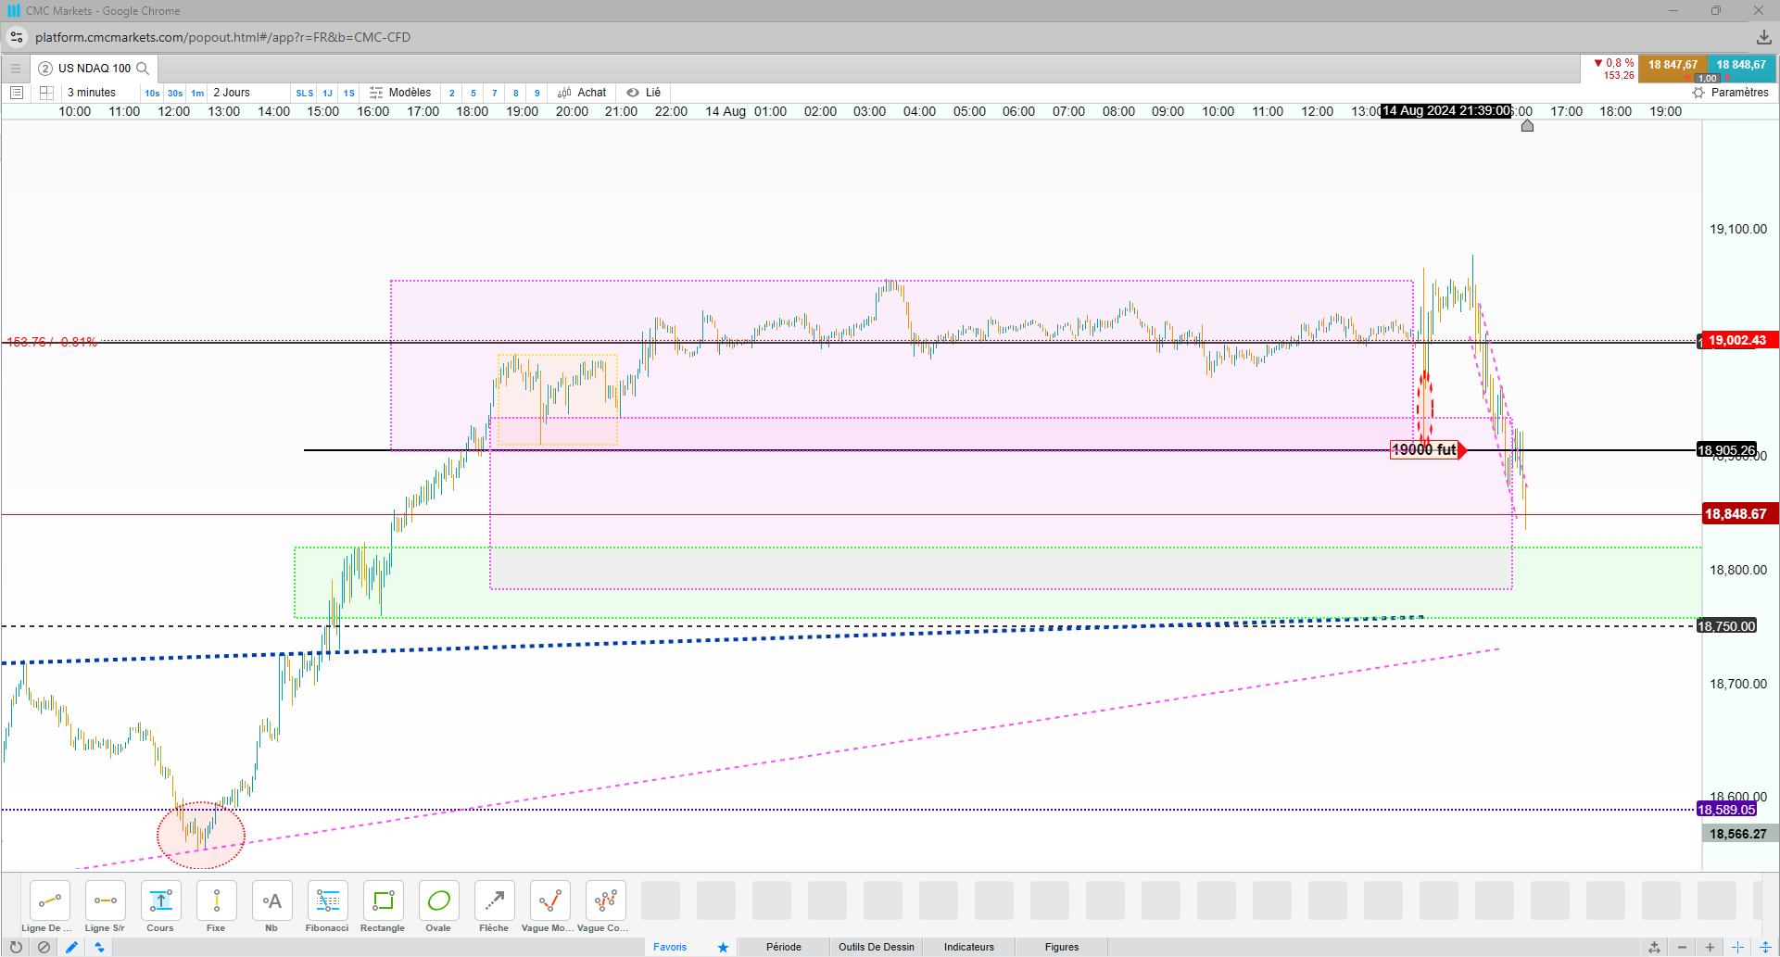Select the Cours price level tool

tap(160, 900)
